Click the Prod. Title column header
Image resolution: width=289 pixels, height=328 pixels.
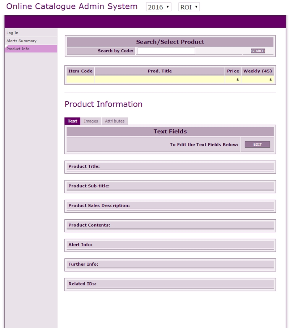(160, 71)
